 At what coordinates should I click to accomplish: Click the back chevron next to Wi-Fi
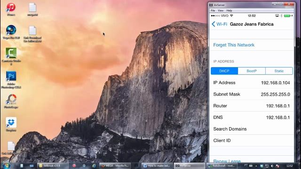[213, 24]
